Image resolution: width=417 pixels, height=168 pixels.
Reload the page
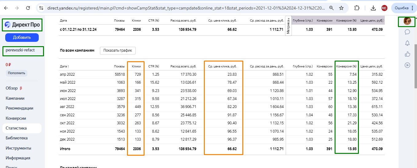click(x=28, y=8)
